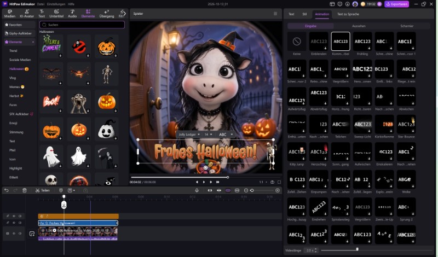Click the timeline zoom-in plus icon
This screenshot has width=438, height=257.
278,190
